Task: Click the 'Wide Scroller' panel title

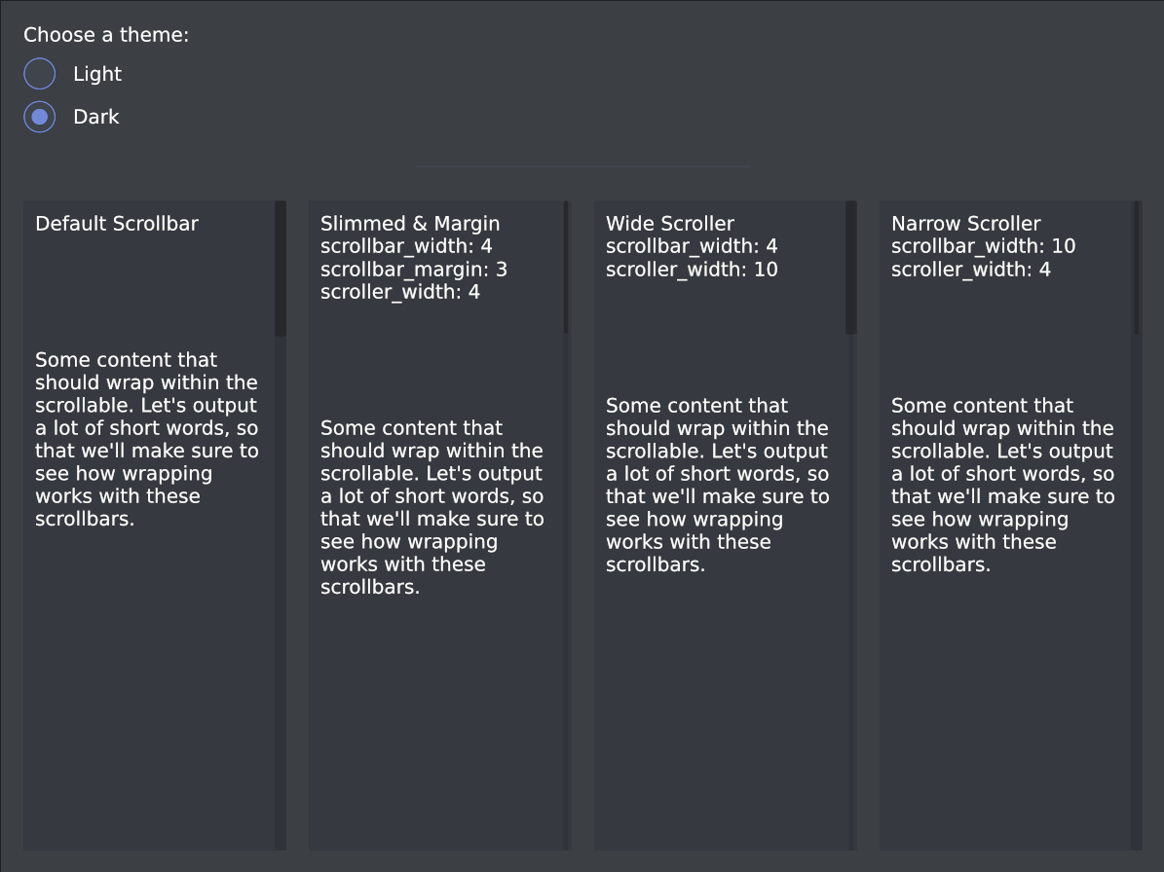Action: [670, 224]
